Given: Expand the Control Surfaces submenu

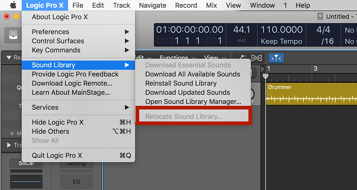Looking at the screenshot, I should [x=78, y=41].
